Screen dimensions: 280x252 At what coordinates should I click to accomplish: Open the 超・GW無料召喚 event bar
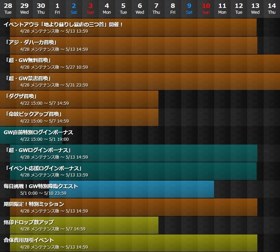pos(145,64)
